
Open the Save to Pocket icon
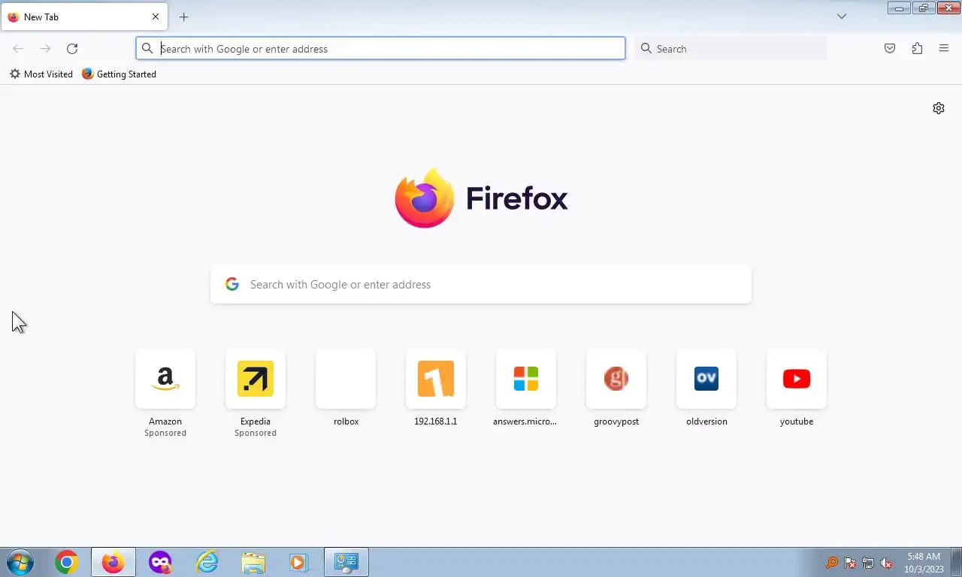[890, 49]
